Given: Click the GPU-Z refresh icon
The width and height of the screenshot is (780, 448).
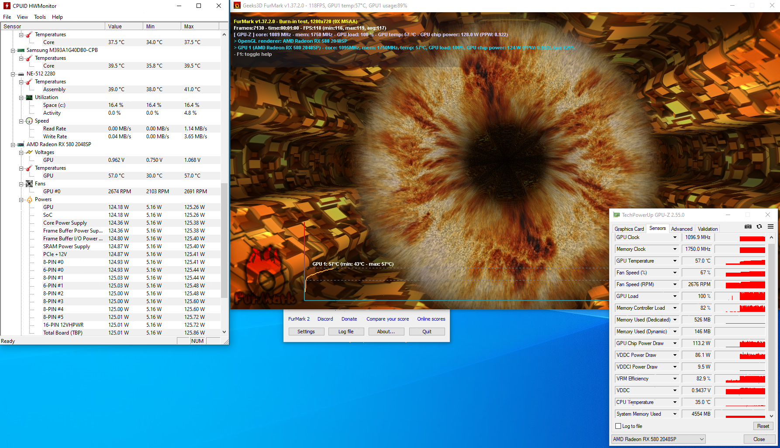Looking at the screenshot, I should 759,226.
